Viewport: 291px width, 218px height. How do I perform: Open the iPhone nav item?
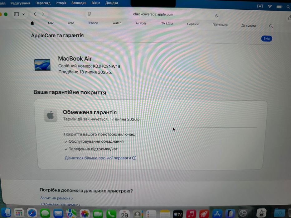(x=93, y=23)
